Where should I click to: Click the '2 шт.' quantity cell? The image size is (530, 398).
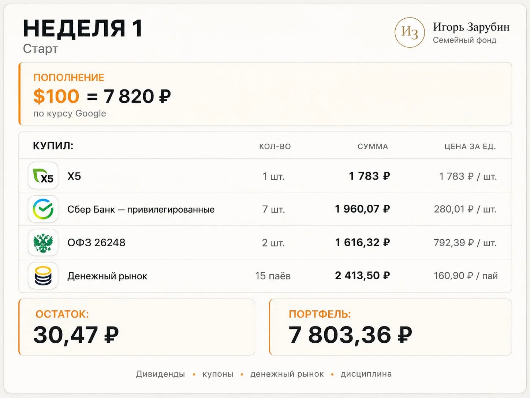273,243
